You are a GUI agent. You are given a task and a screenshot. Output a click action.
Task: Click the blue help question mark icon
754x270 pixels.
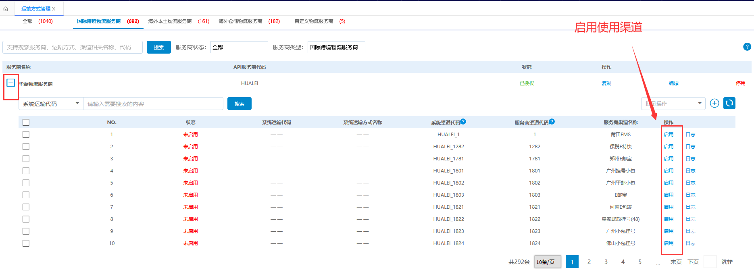(x=747, y=47)
